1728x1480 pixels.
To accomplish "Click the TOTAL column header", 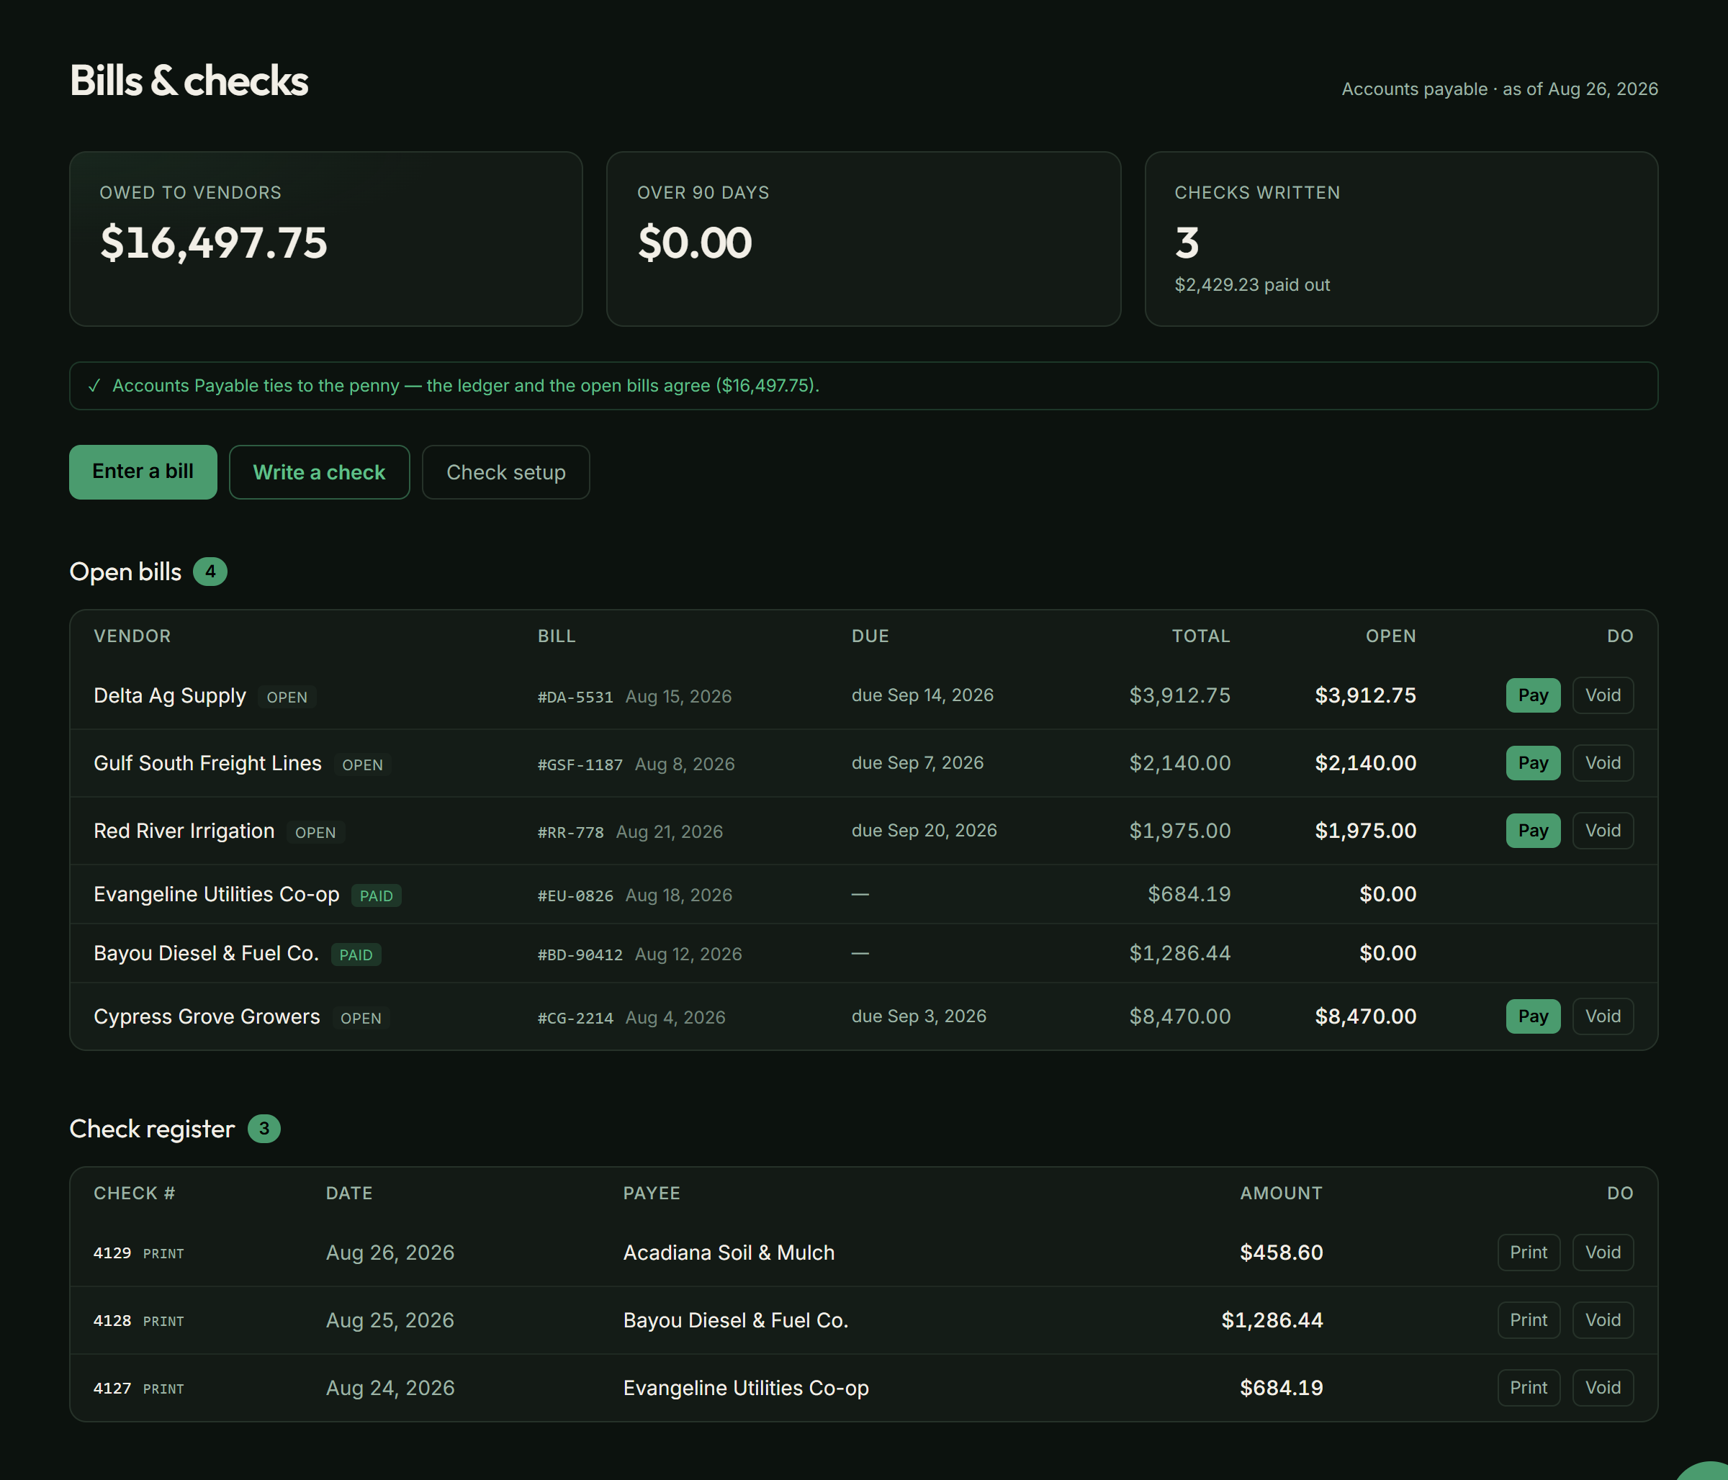I will (x=1201, y=636).
